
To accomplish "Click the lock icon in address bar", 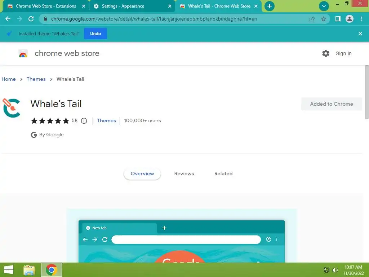I will pos(45,19).
